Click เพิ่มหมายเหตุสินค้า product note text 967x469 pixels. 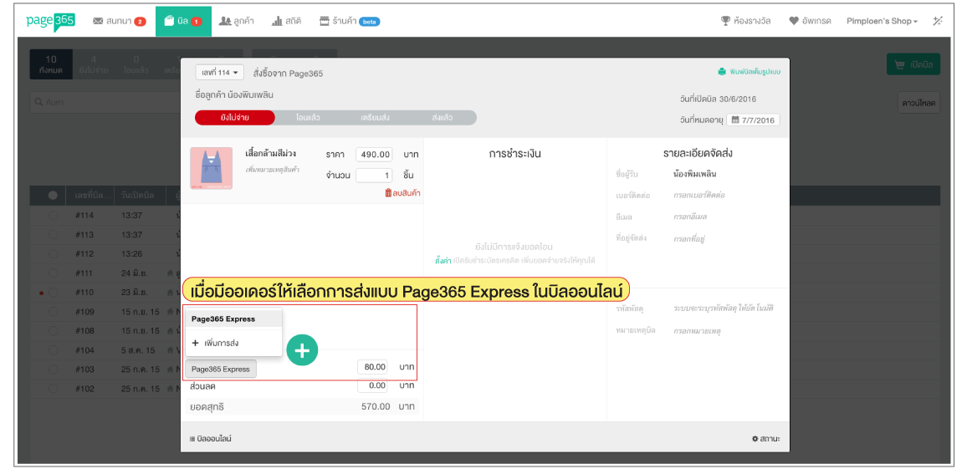272,169
